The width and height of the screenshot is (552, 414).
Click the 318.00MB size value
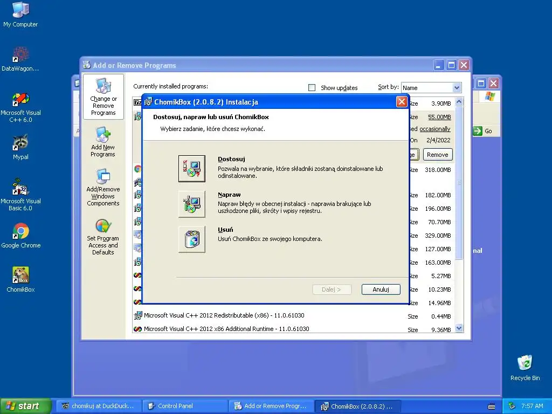(x=438, y=170)
